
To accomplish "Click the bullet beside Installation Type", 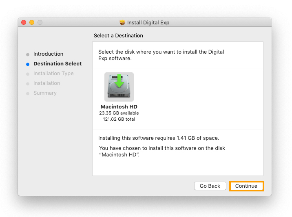I will coord(28,74).
